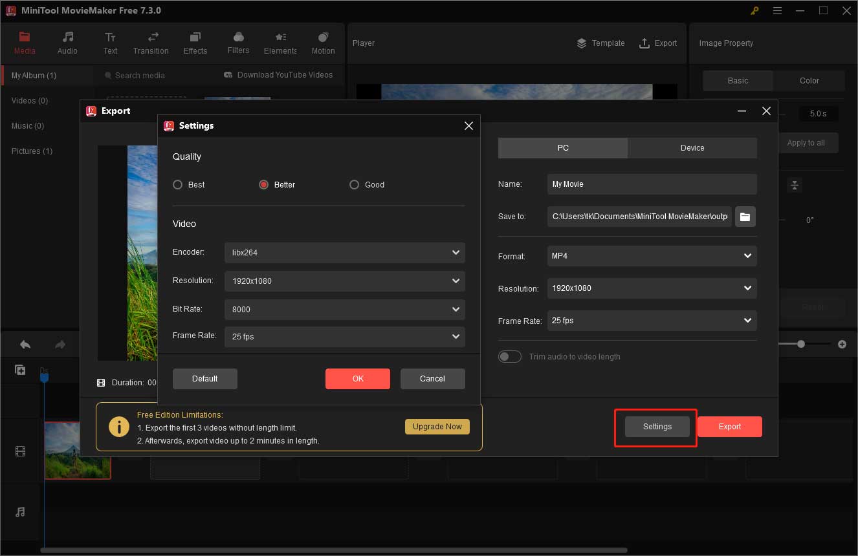Expand Export Frame Rate dropdown
The height and width of the screenshot is (556, 858).
point(652,321)
